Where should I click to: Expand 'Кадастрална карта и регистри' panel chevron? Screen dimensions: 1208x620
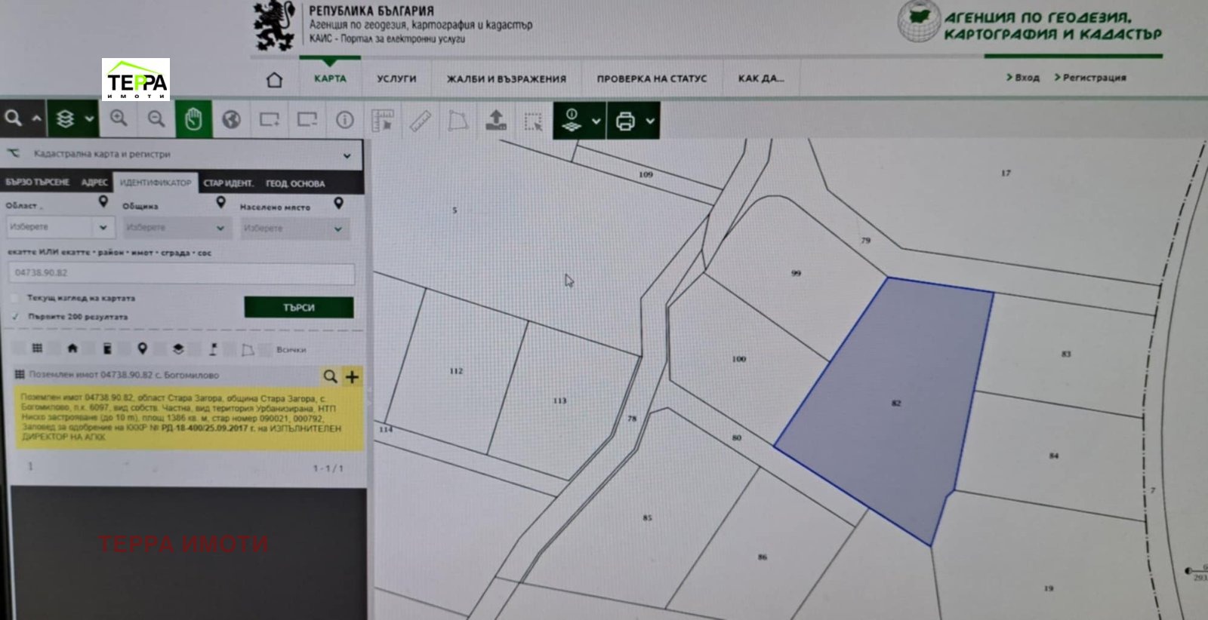(x=347, y=155)
